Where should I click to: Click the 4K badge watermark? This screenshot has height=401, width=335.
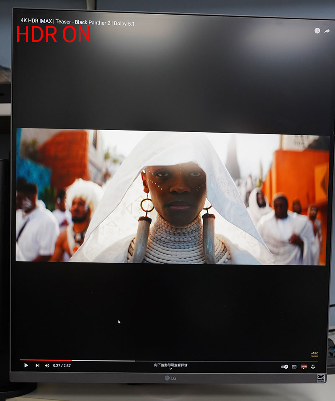(314, 354)
